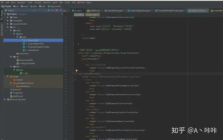This screenshot has width=223, height=140.
Task: Open the VCS menu
Action: tap(74, 3)
